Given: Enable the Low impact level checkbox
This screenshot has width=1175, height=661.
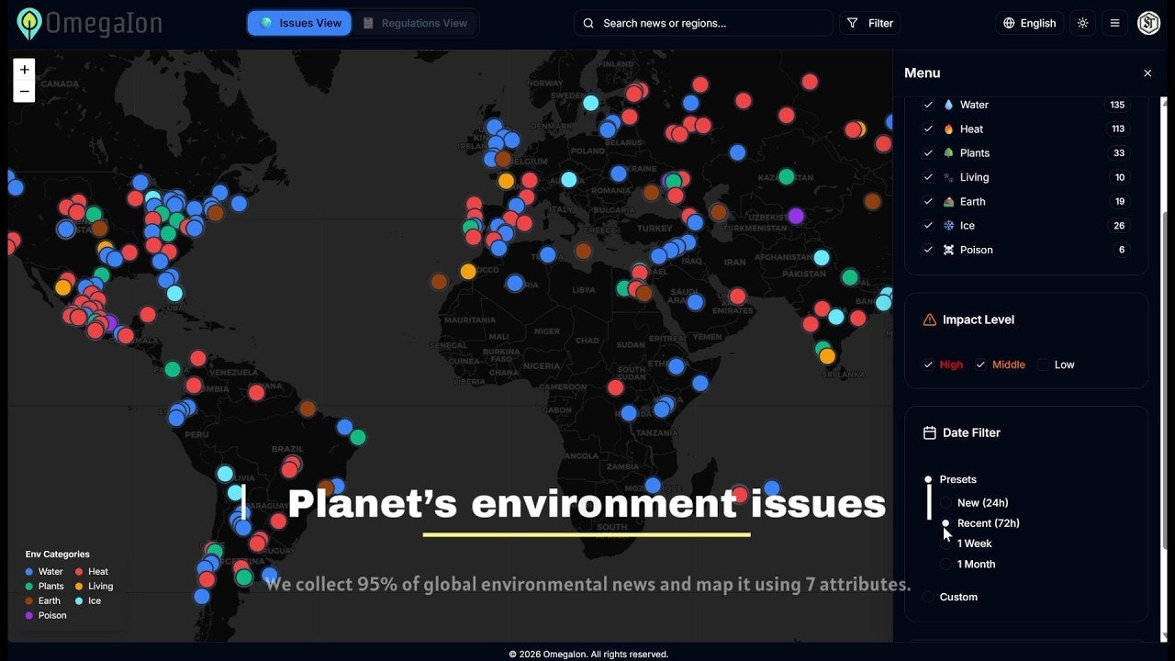Looking at the screenshot, I should point(1043,364).
